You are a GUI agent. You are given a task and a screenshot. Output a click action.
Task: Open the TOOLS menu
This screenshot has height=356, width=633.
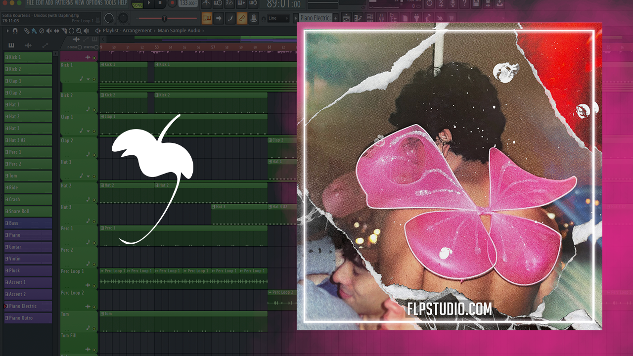[x=110, y=3]
